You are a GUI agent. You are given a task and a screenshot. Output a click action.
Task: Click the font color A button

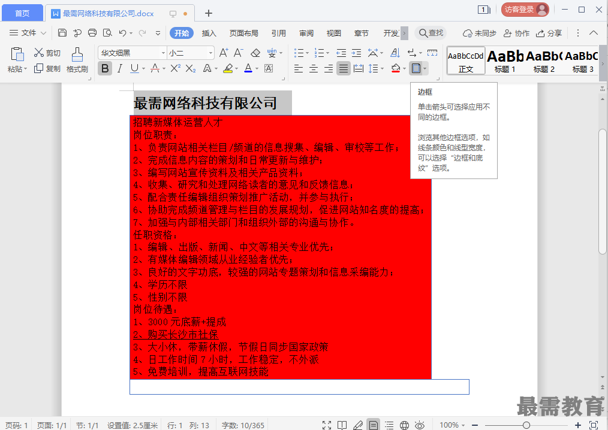tap(248, 68)
